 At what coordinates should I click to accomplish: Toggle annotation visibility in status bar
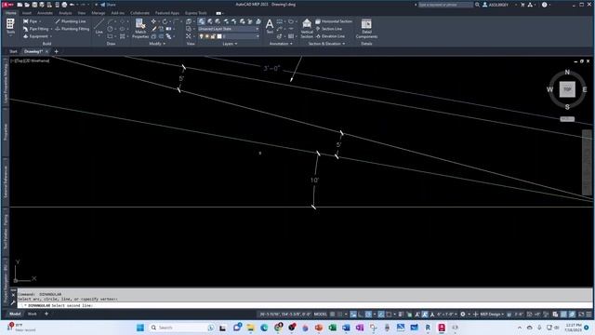click(417, 315)
